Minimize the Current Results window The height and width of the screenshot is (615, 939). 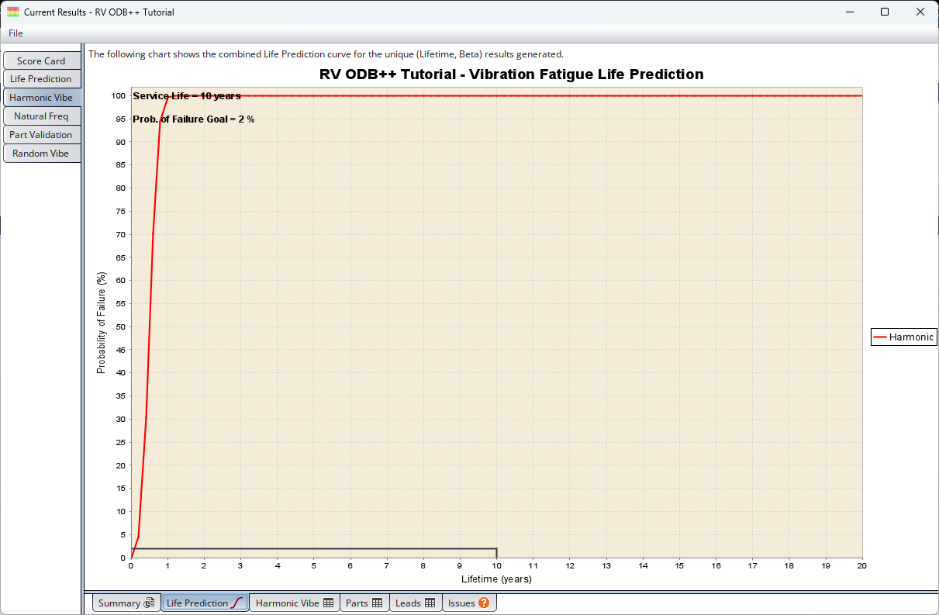[x=850, y=12]
